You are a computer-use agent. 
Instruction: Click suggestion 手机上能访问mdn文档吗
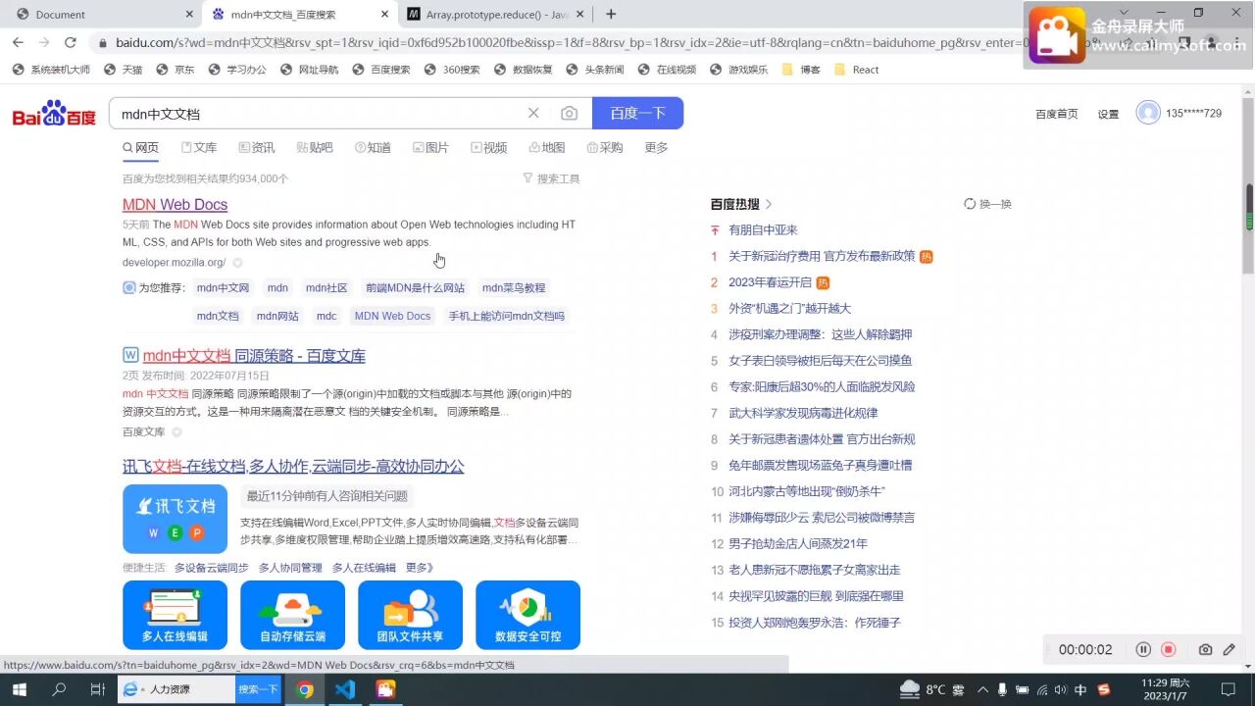pos(506,316)
